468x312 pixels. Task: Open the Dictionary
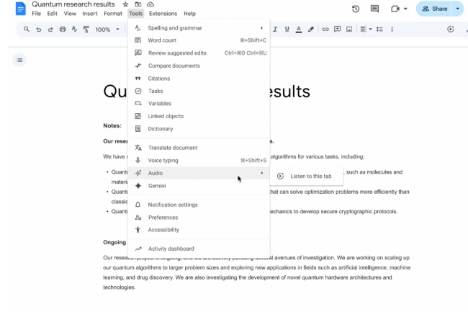[x=199, y=129]
